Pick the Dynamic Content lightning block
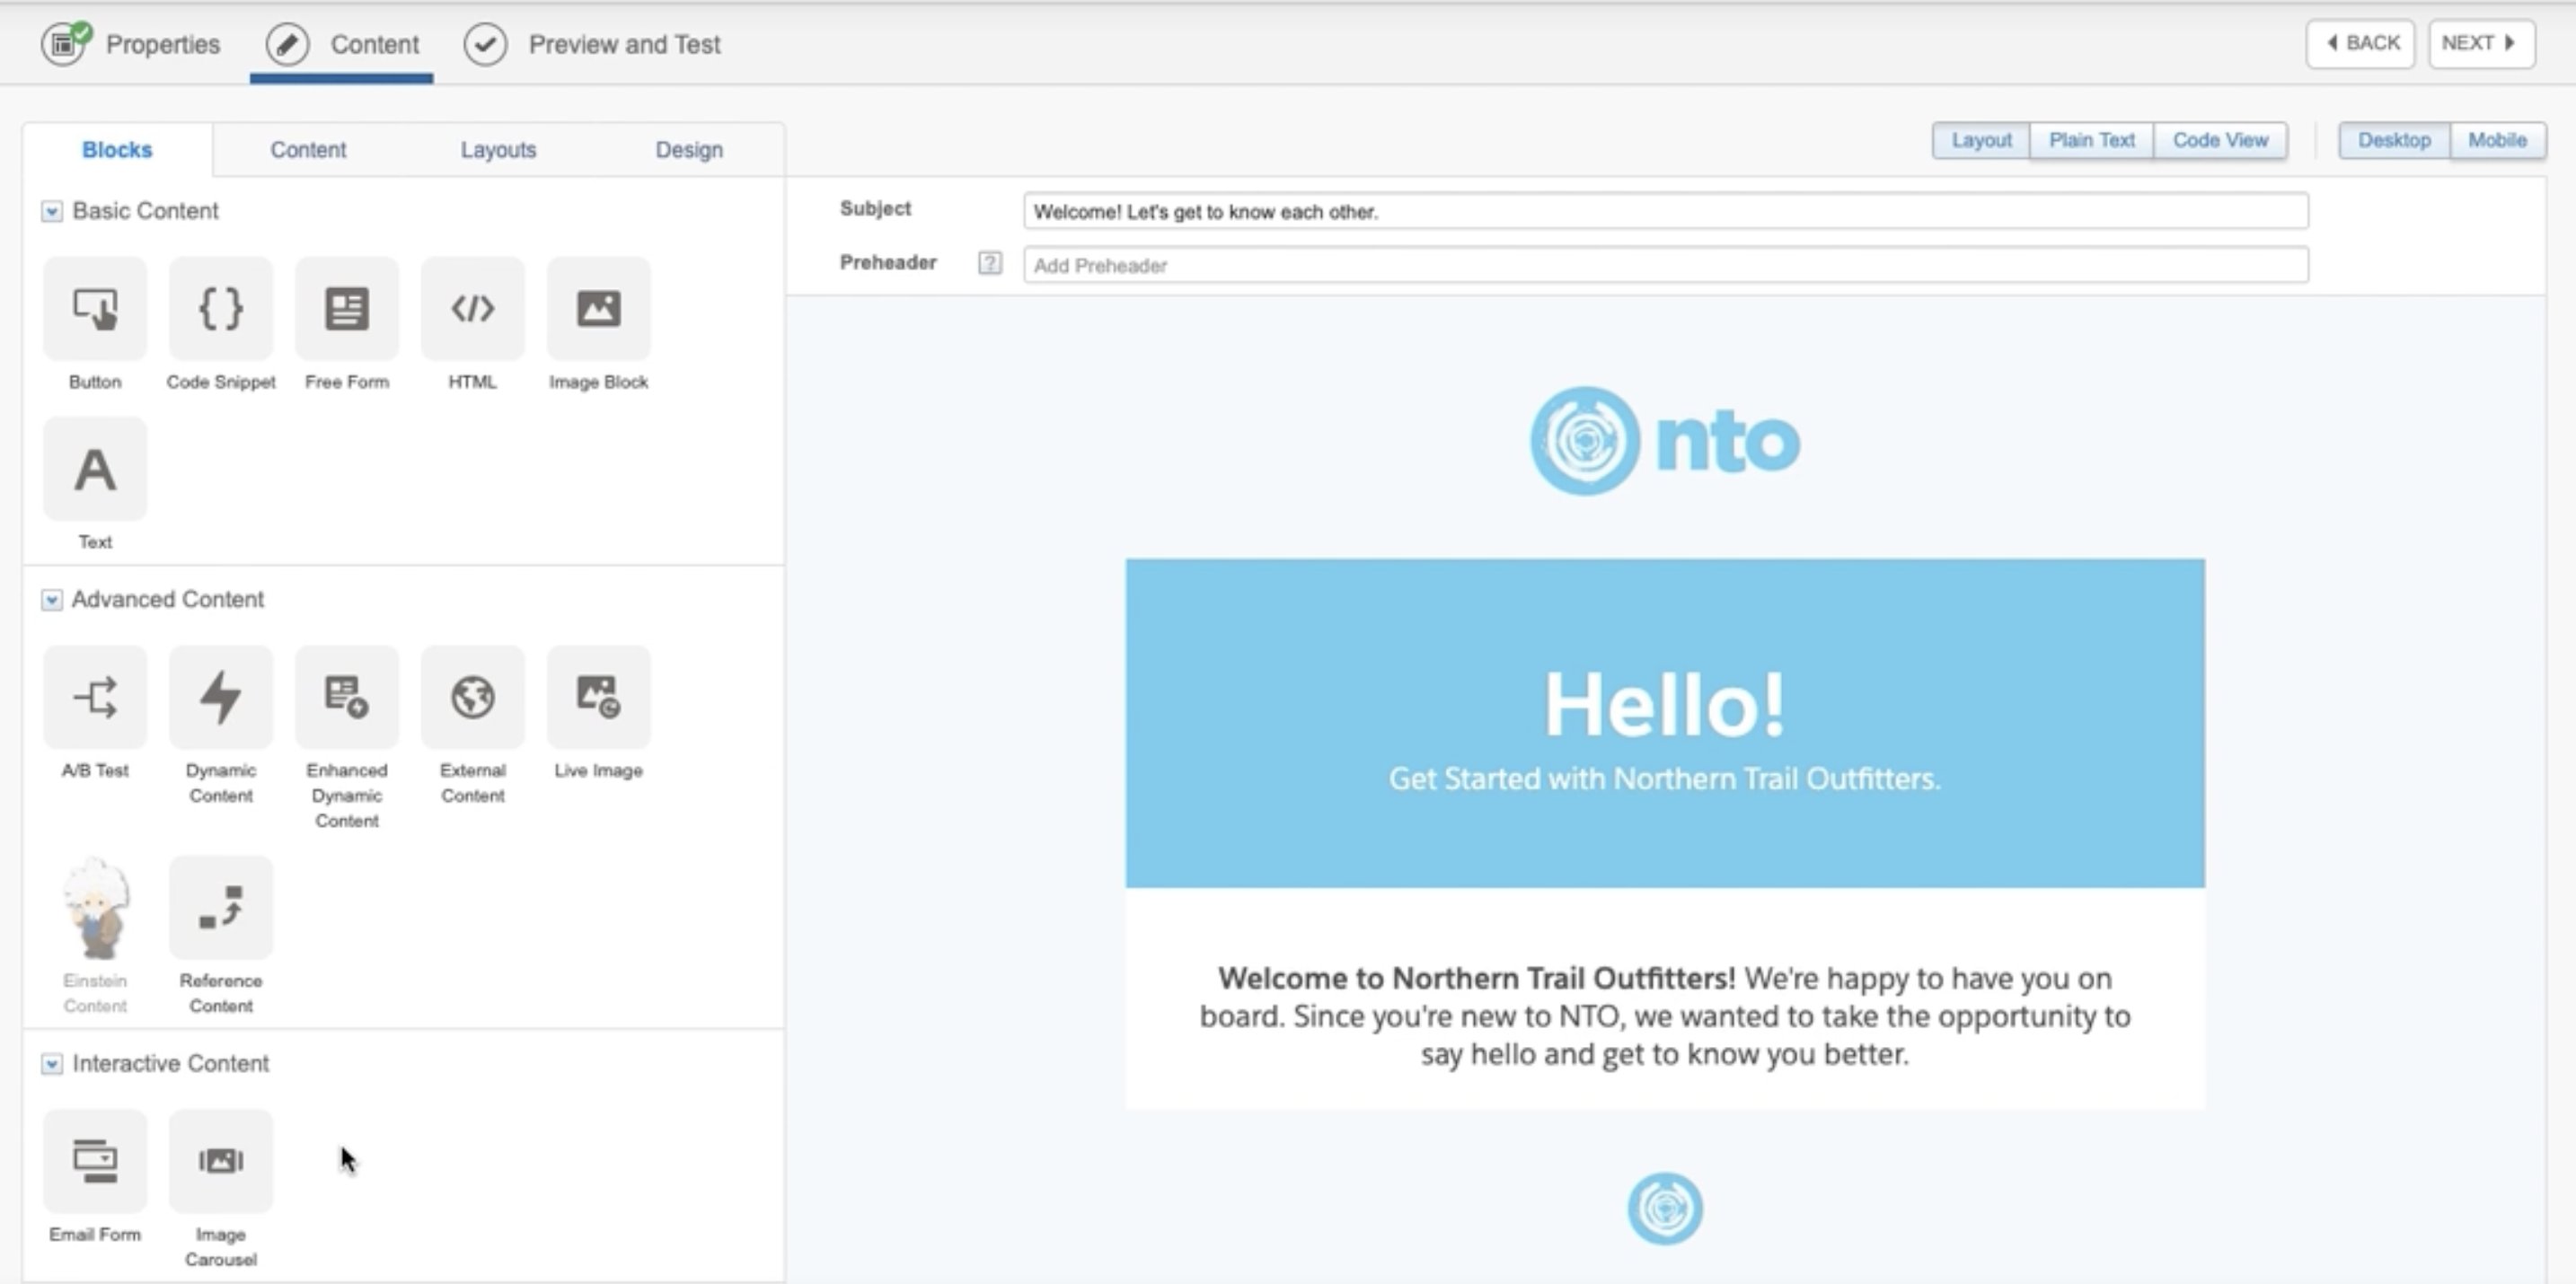This screenshot has width=2576, height=1284. 221,697
